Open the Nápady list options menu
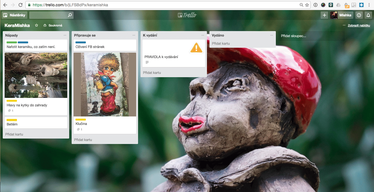This screenshot has height=192, width=374. click(x=65, y=35)
